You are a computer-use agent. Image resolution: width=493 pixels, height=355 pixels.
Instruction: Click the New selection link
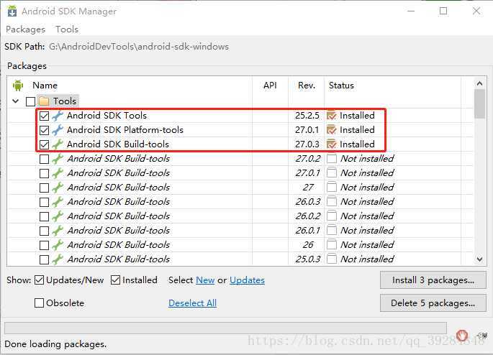click(205, 280)
